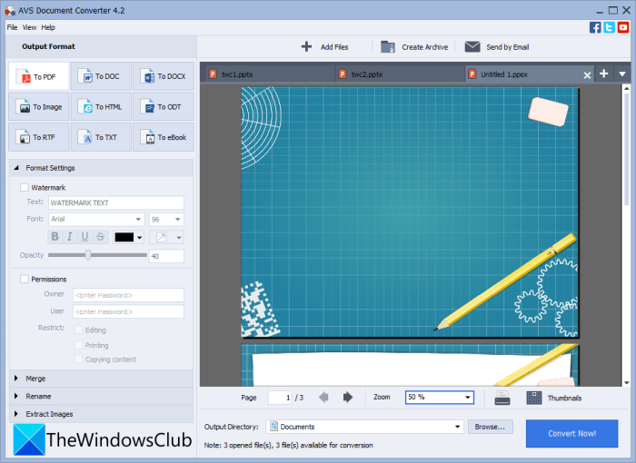Open the Help menu
The height and width of the screenshot is (463, 636).
pyautogui.click(x=48, y=27)
